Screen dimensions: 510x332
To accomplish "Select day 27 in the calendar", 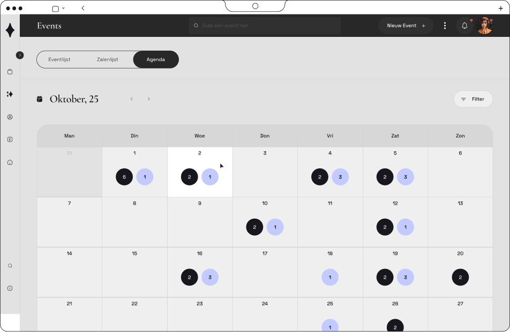I will point(460,314).
